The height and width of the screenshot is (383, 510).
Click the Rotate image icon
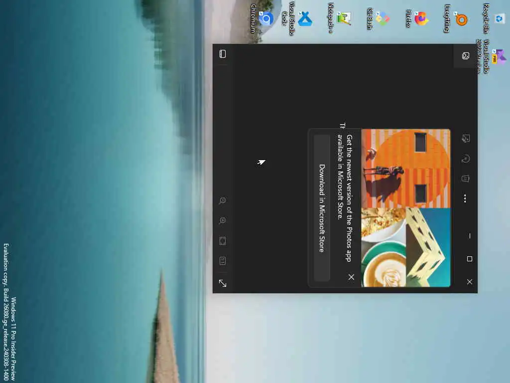click(466, 159)
